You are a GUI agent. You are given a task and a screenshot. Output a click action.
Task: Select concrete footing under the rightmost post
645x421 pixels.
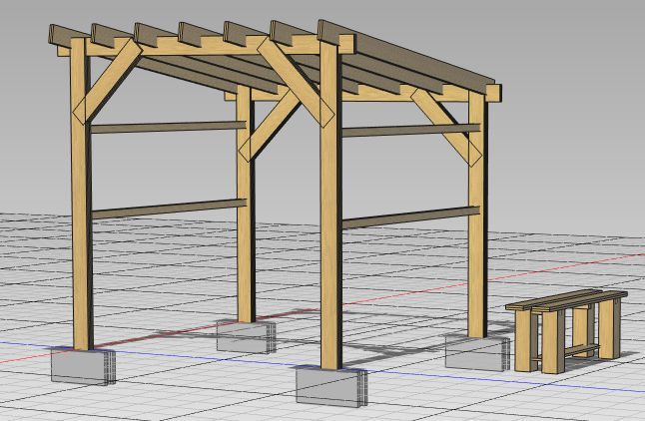[473, 351]
